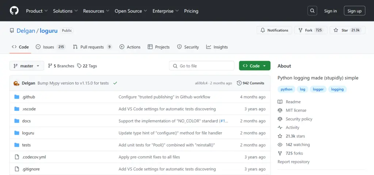Click the tag icon beside 22 Tags
This screenshot has height=175, width=374.
pos(79,66)
